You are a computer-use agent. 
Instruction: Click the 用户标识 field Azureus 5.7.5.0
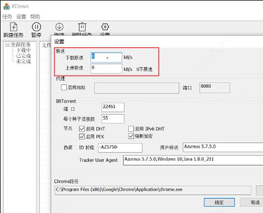(223, 147)
